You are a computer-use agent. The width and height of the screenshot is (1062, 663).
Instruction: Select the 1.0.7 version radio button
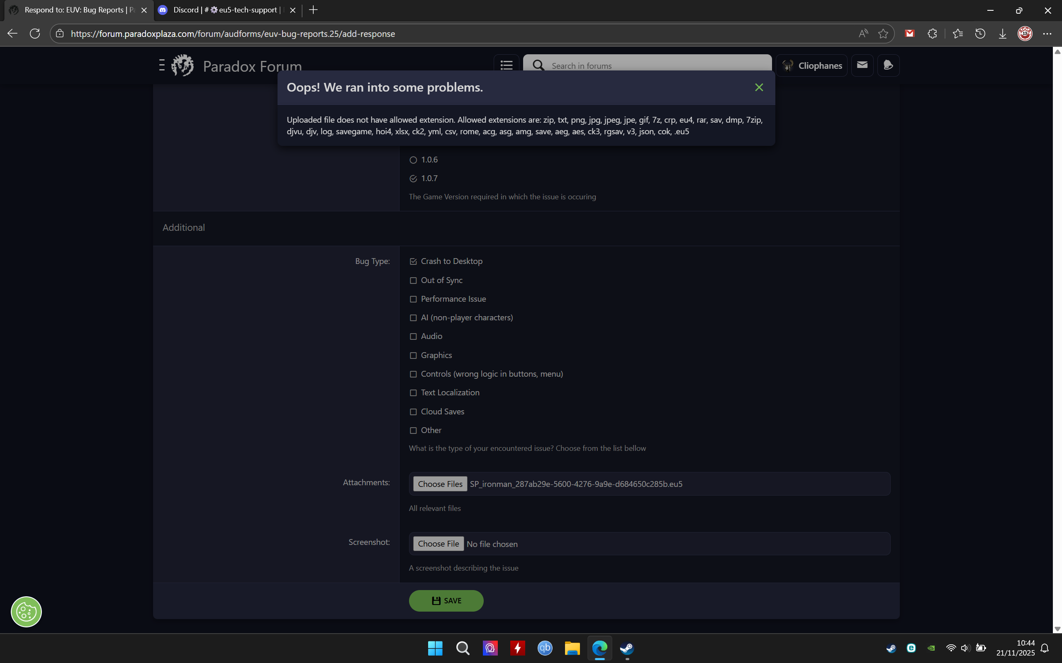pyautogui.click(x=413, y=179)
